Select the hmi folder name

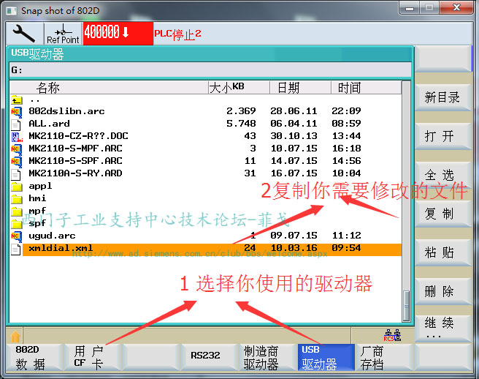(x=37, y=199)
